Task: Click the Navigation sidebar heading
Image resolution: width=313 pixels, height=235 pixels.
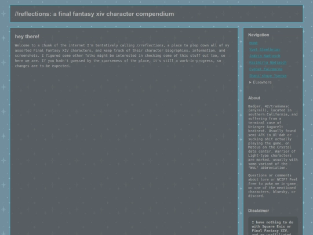Action: 259,35
